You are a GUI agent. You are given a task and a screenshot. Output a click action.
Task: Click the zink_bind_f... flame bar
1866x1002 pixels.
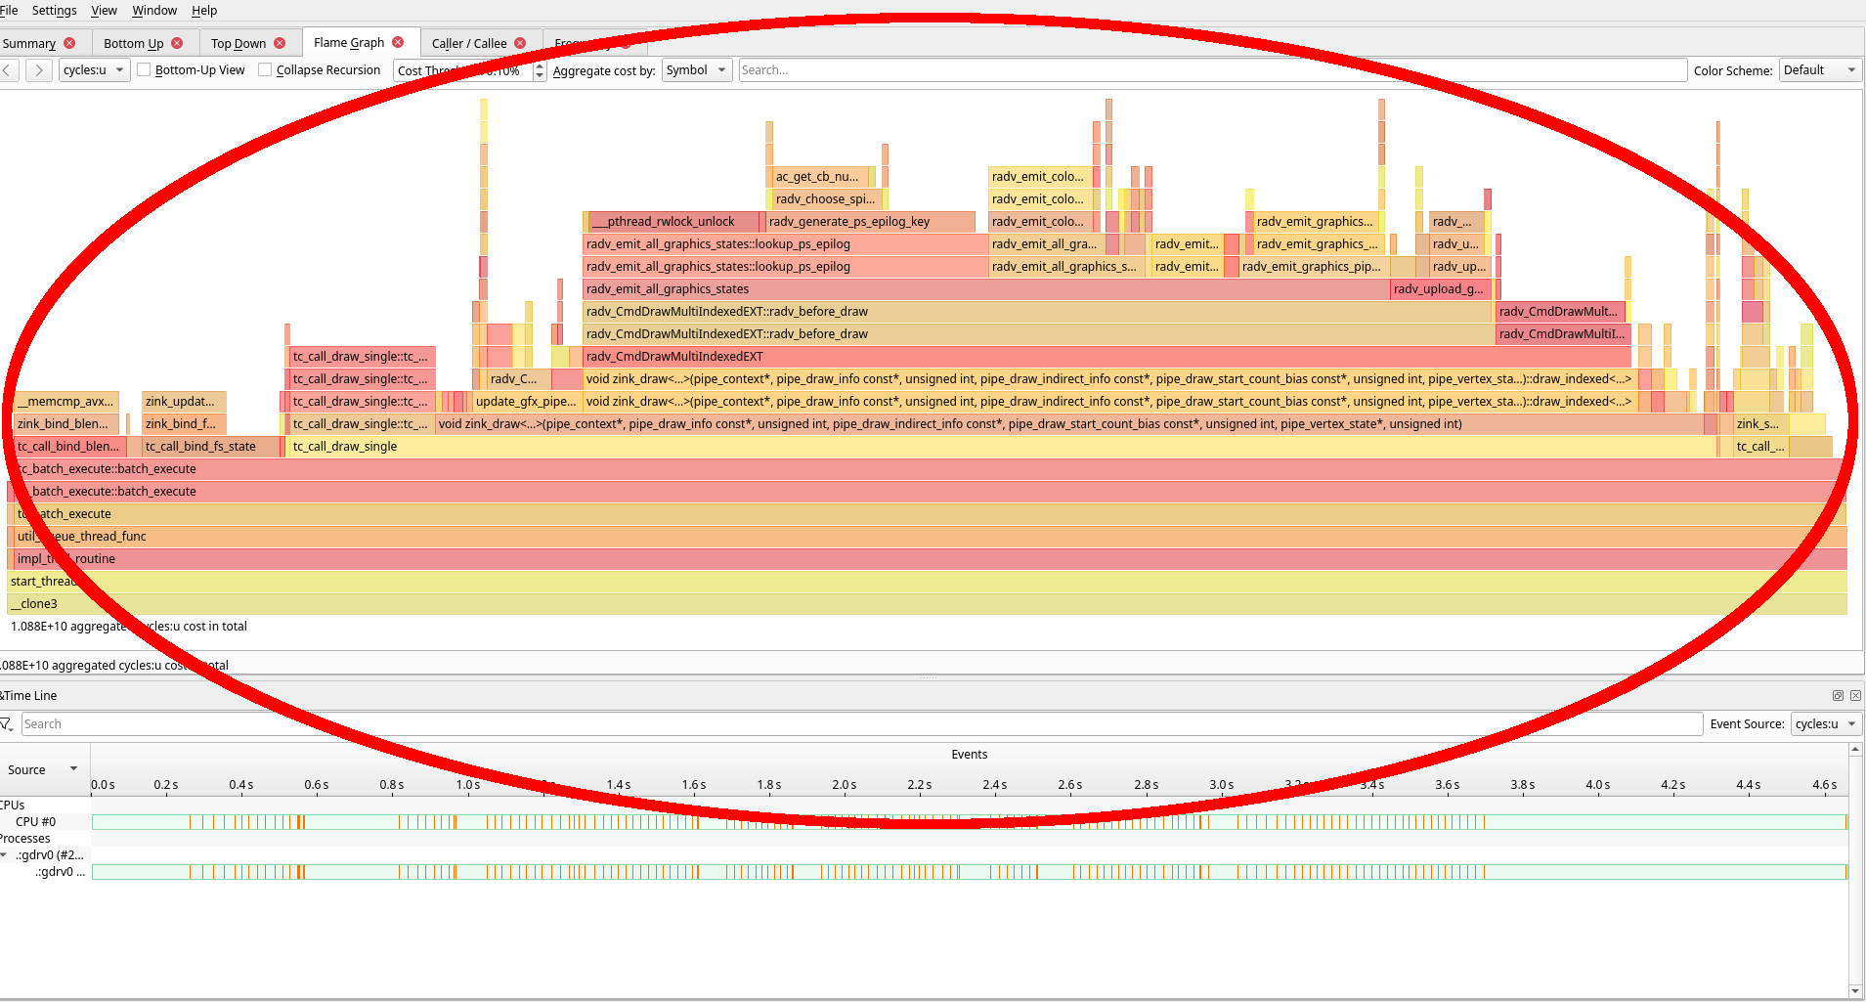(x=185, y=424)
